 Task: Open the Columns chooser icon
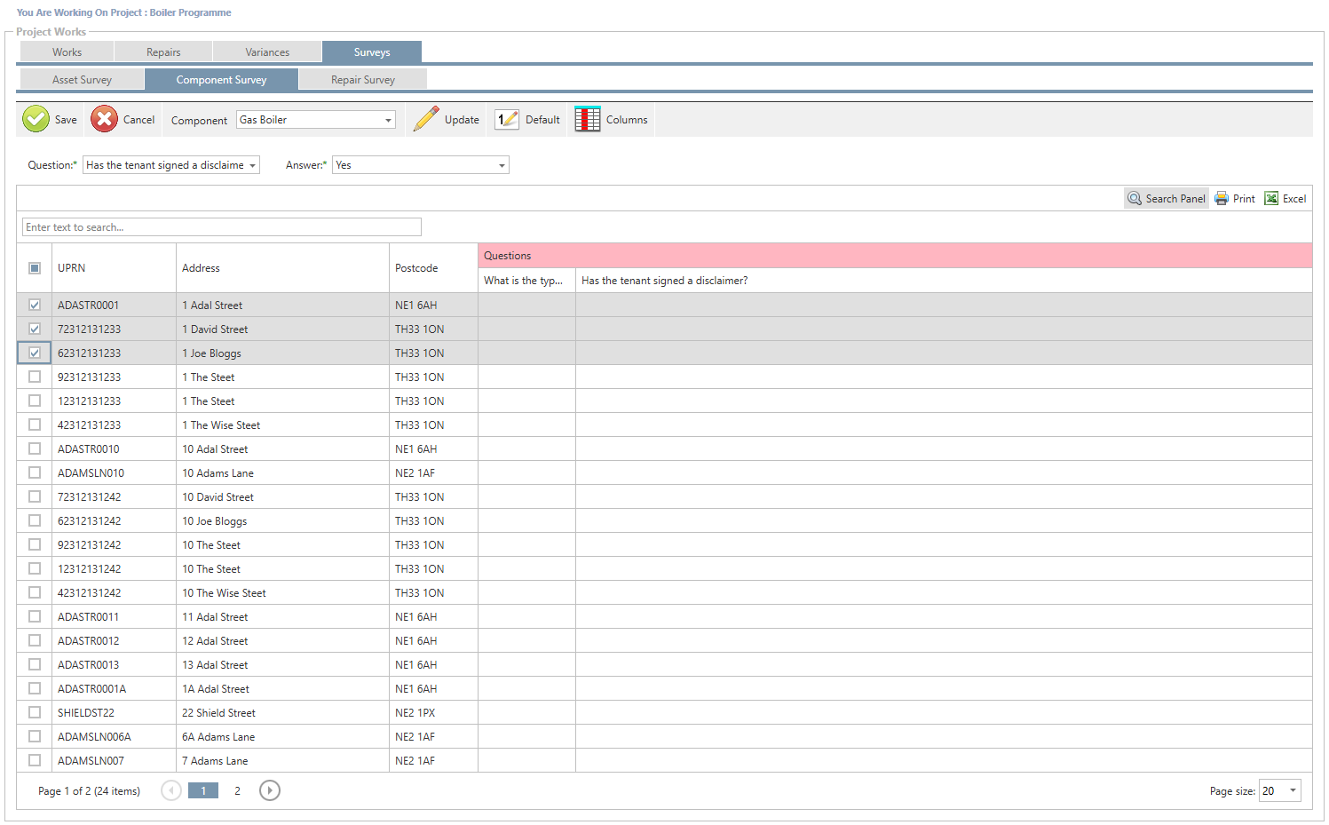click(x=587, y=119)
